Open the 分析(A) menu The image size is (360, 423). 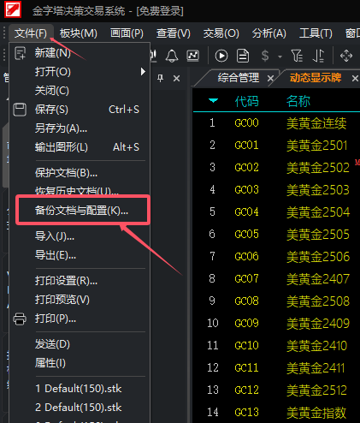269,33
